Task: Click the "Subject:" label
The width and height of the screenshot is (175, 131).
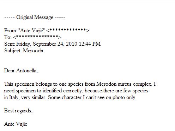Action: 13,51
